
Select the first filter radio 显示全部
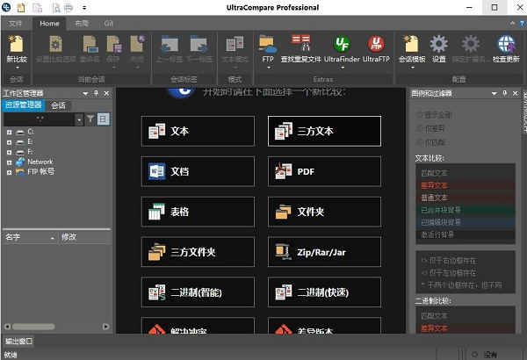[420, 115]
